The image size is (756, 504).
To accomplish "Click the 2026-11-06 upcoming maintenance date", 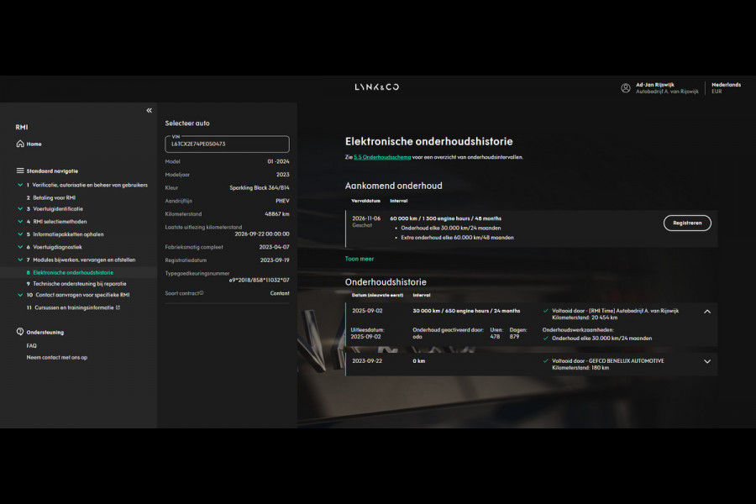I will tap(366, 218).
